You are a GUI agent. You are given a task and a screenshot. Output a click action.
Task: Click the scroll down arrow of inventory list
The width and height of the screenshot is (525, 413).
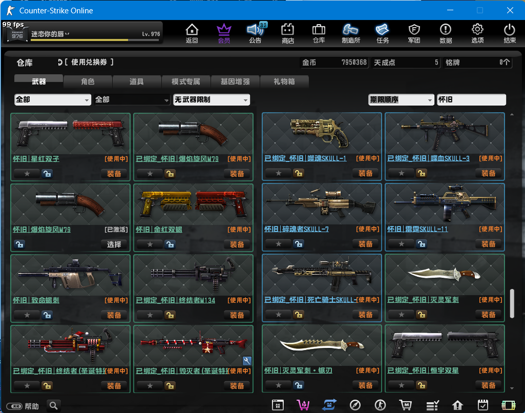click(512, 388)
